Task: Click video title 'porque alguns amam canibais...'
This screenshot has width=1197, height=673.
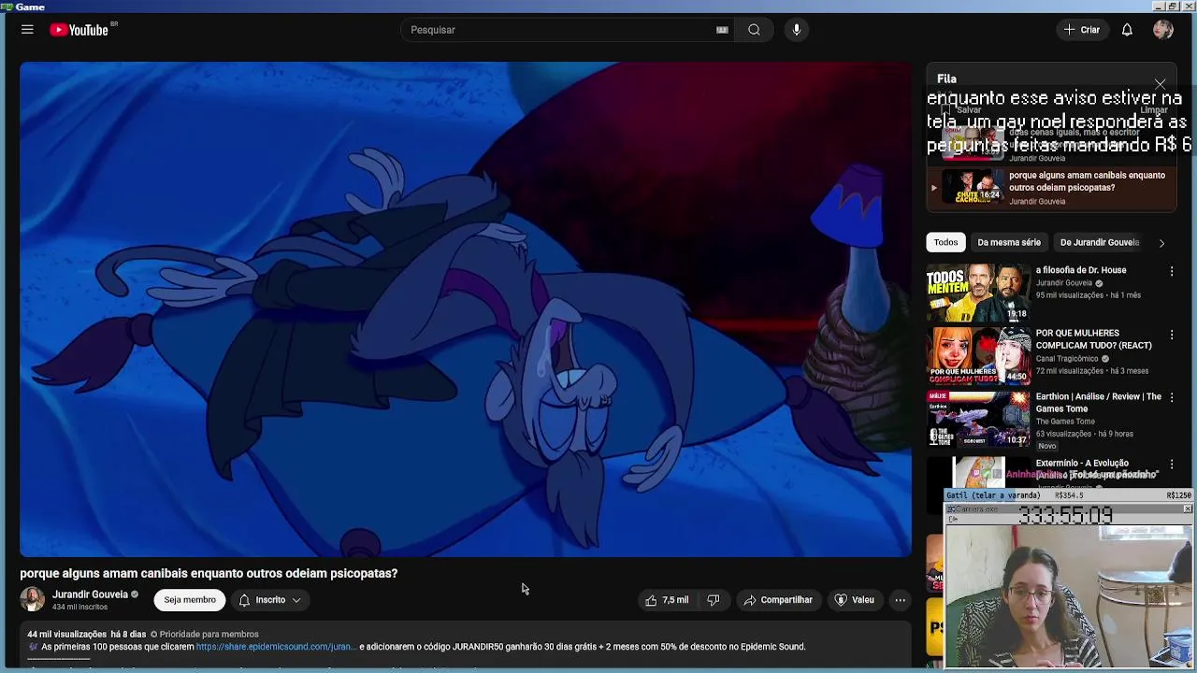Action: [209, 573]
